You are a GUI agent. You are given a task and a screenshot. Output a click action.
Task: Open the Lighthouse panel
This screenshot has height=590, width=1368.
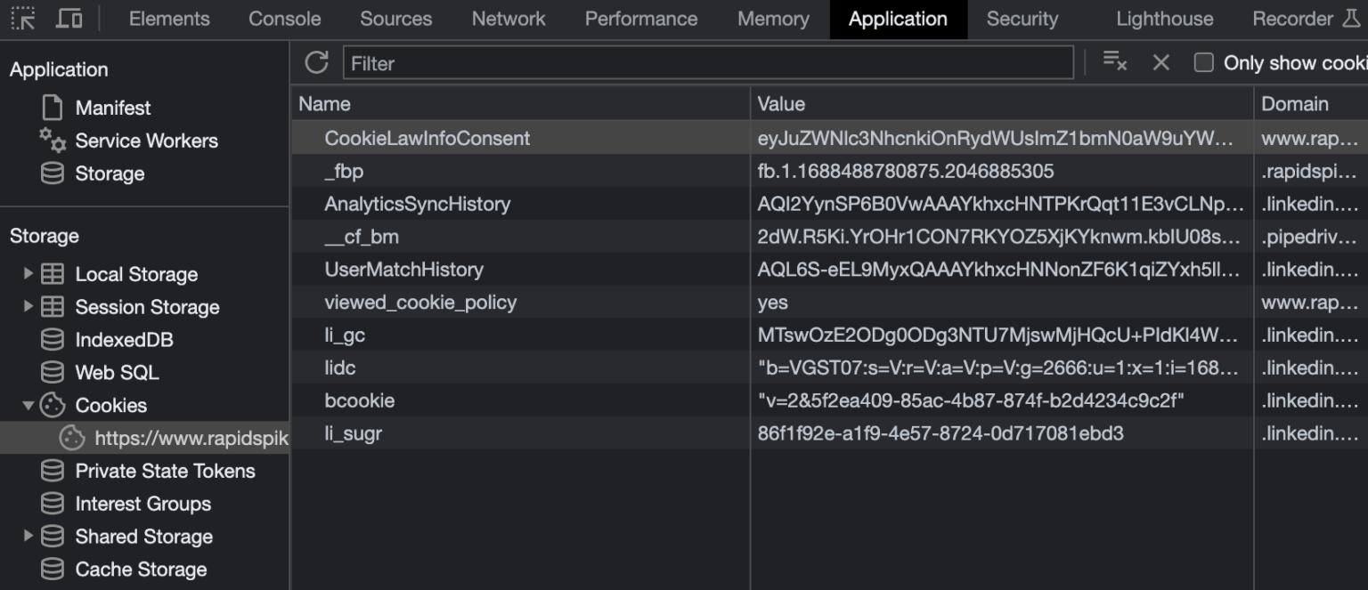point(1164,18)
